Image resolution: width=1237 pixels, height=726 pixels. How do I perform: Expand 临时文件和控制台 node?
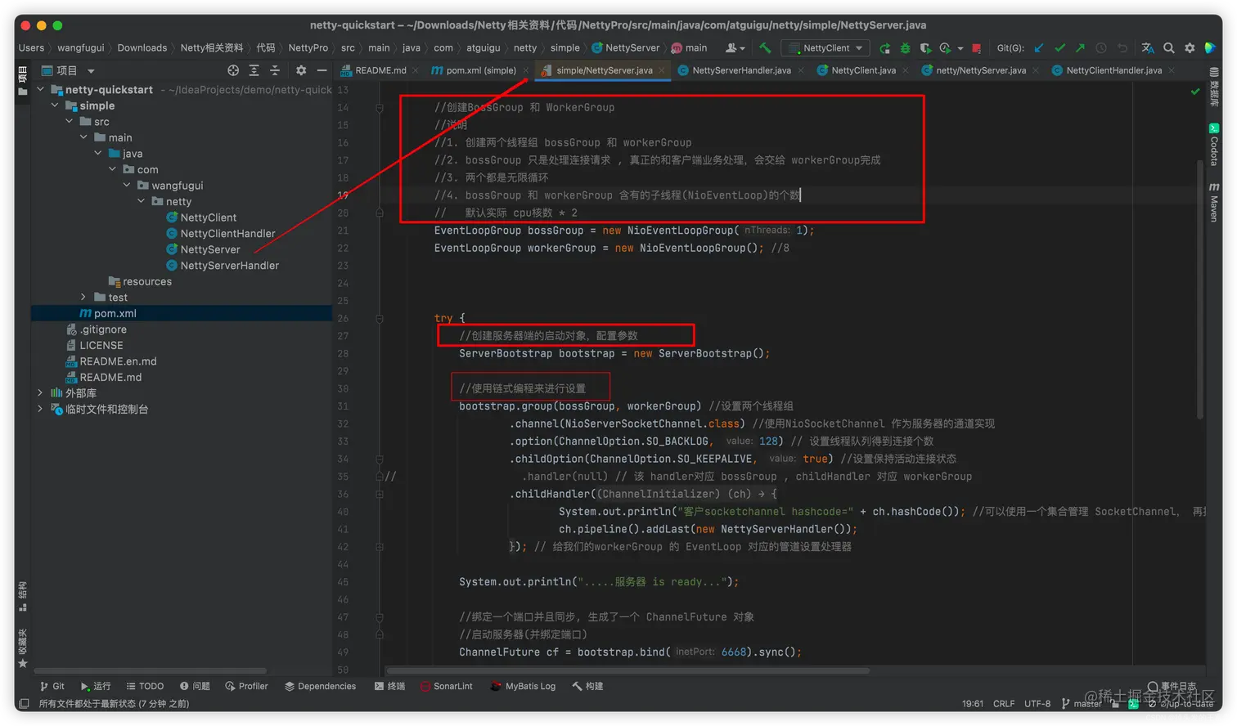click(x=40, y=410)
